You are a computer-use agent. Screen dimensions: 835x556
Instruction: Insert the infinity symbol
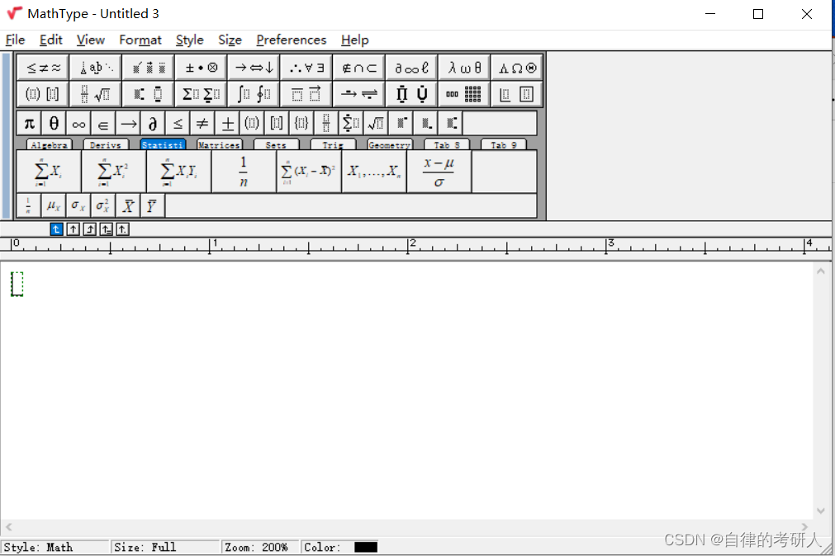pos(78,124)
